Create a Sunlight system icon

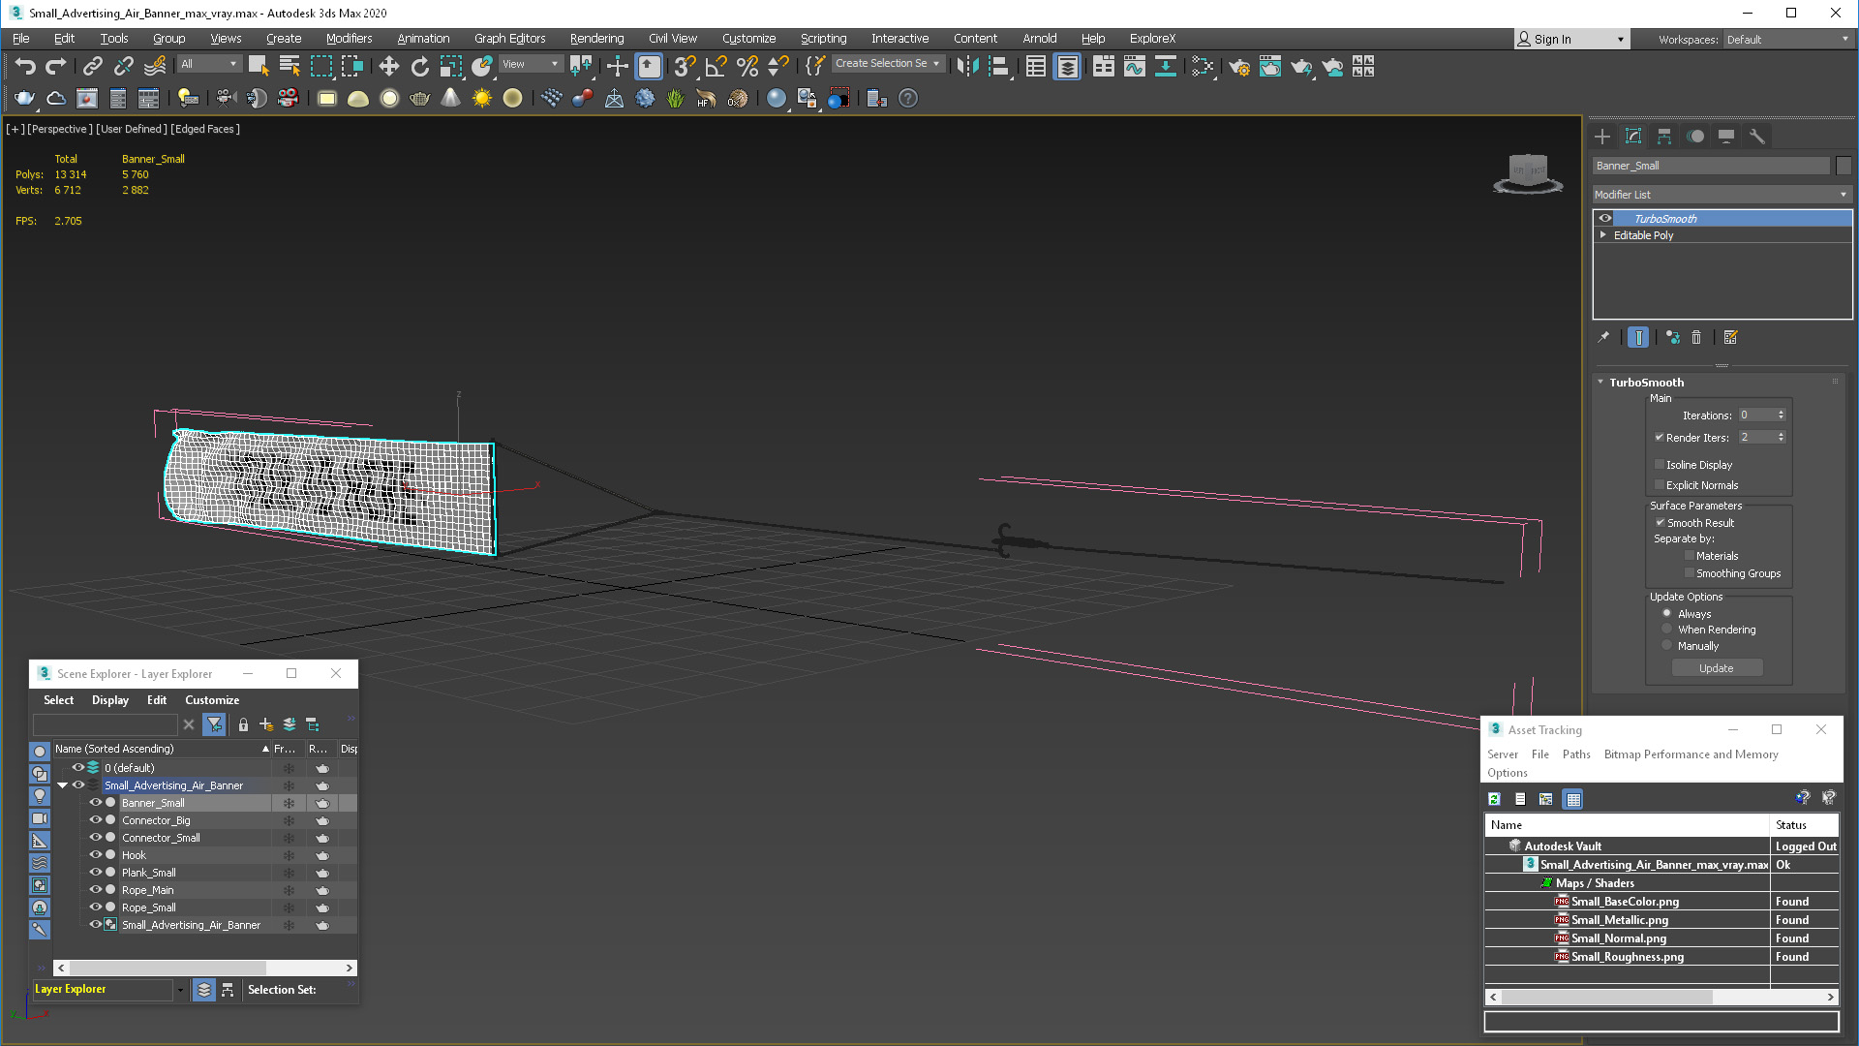pyautogui.click(x=481, y=98)
